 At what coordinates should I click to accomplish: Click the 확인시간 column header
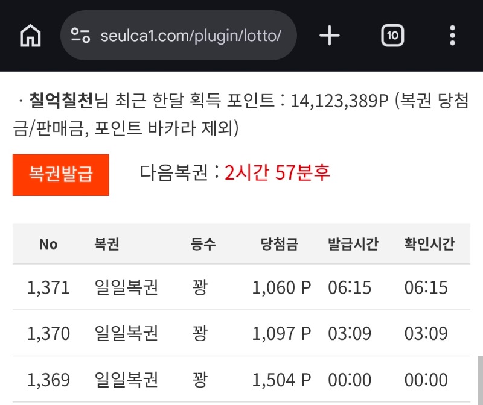pyautogui.click(x=429, y=244)
